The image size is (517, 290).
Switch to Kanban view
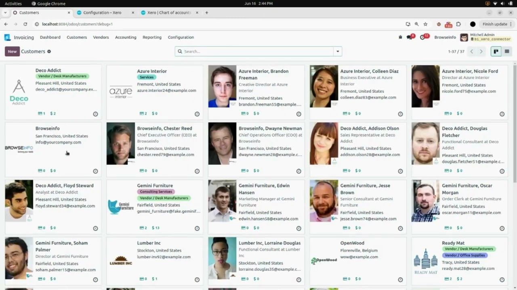coord(496,52)
